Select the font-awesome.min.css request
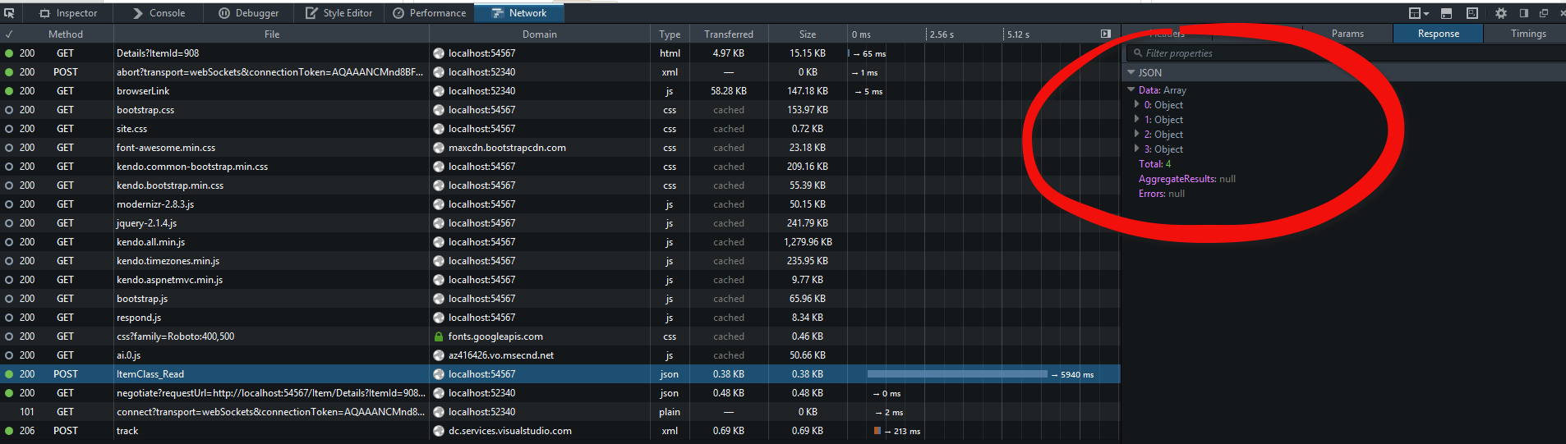 (560, 148)
